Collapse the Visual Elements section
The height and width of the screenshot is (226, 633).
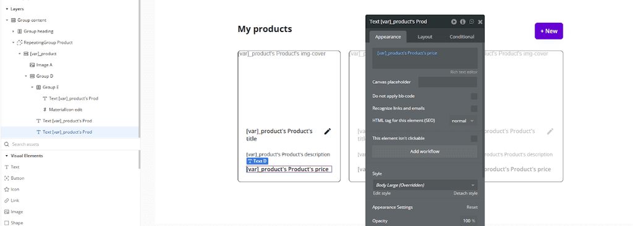pyautogui.click(x=7, y=156)
